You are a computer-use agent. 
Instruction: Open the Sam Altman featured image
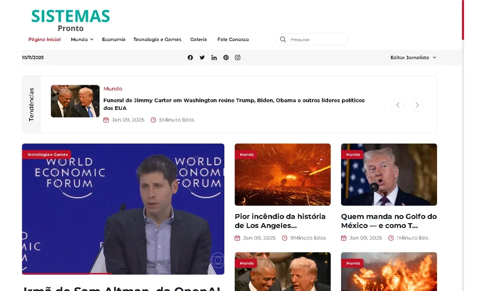coord(123,209)
